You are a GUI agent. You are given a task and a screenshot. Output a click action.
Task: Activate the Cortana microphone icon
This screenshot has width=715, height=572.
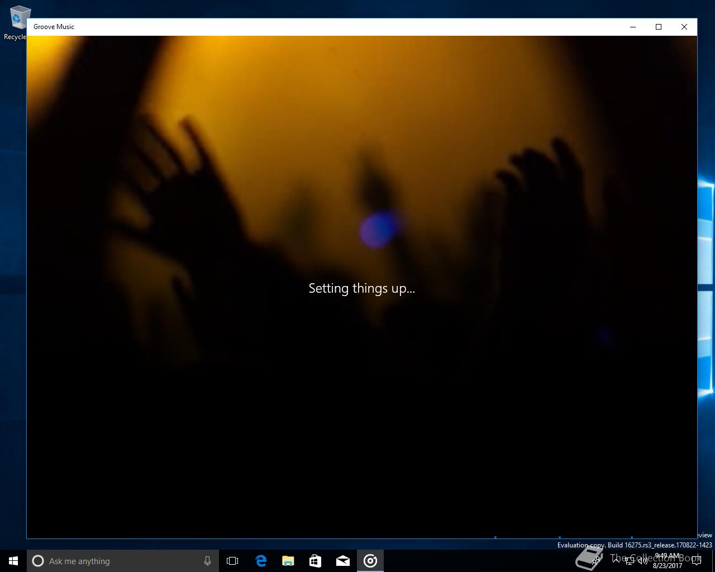[x=207, y=561]
